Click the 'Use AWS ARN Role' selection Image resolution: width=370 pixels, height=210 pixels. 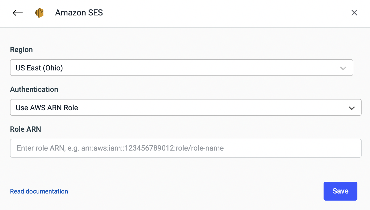coord(47,108)
